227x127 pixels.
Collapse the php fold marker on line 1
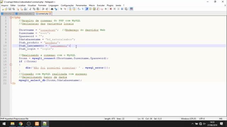click(11, 17)
